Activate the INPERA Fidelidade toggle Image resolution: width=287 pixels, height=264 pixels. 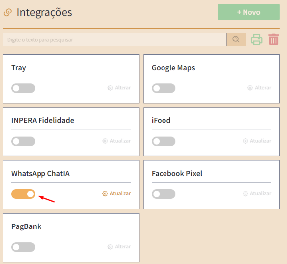point(23,141)
